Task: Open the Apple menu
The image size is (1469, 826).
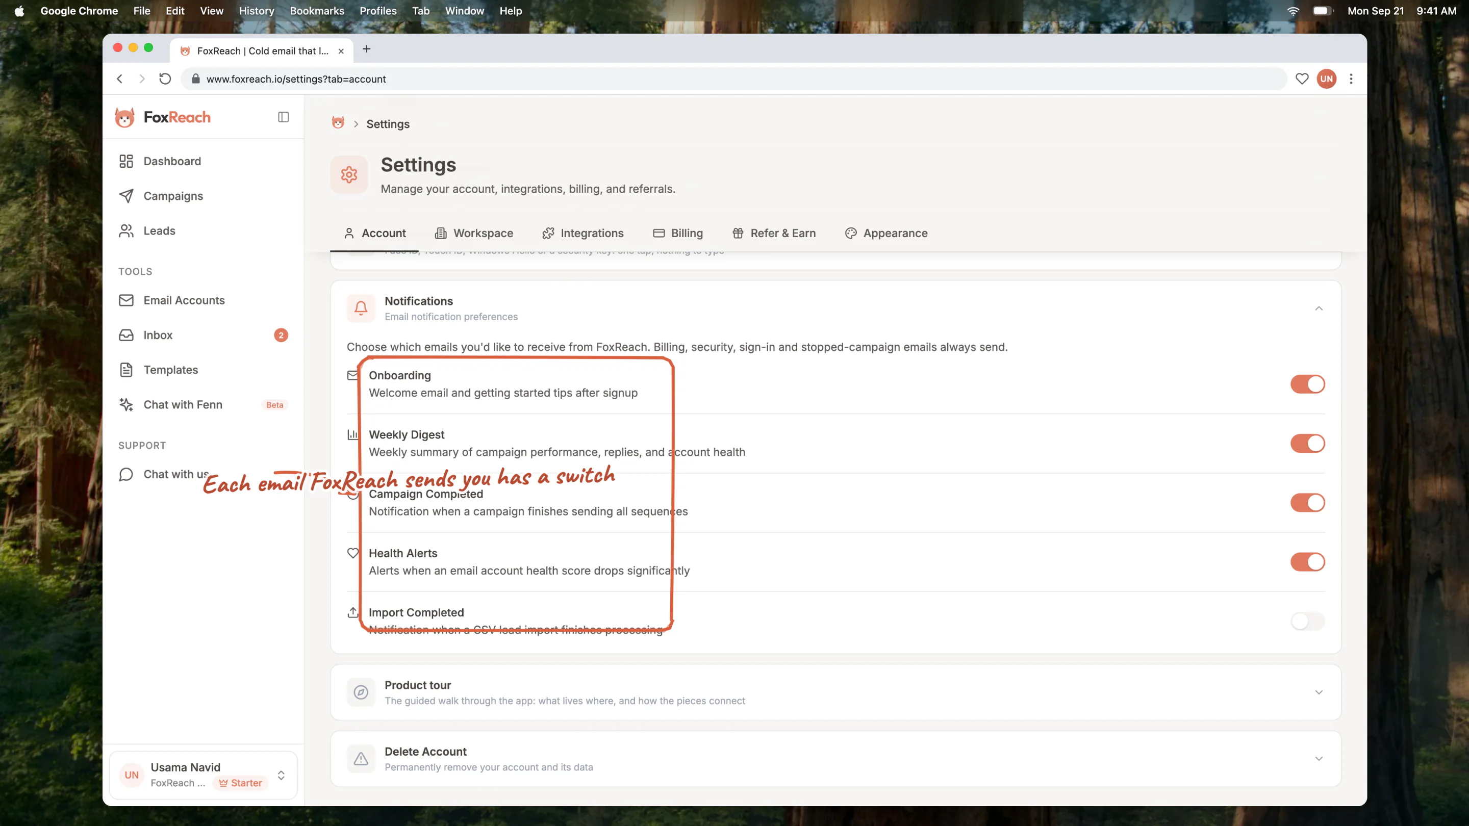Action: [19, 11]
